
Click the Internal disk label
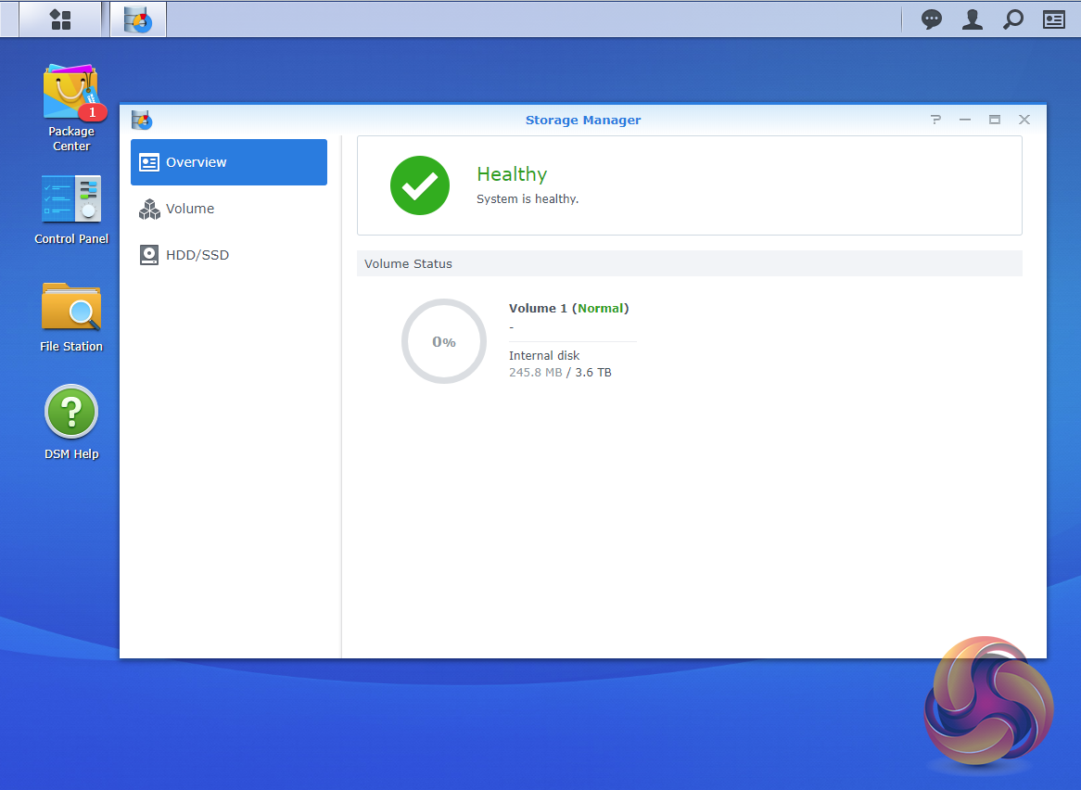point(544,355)
